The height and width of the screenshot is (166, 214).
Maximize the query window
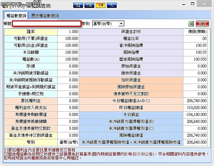[193, 4]
